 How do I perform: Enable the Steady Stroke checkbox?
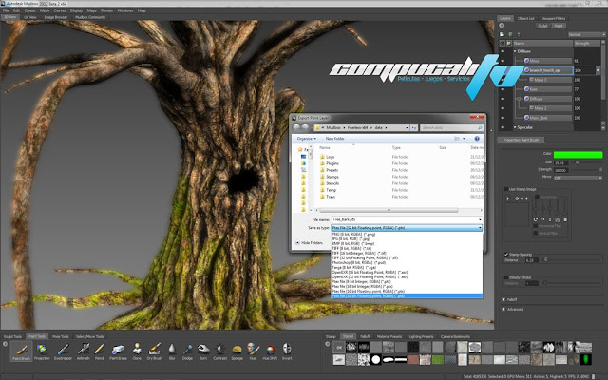[506, 277]
